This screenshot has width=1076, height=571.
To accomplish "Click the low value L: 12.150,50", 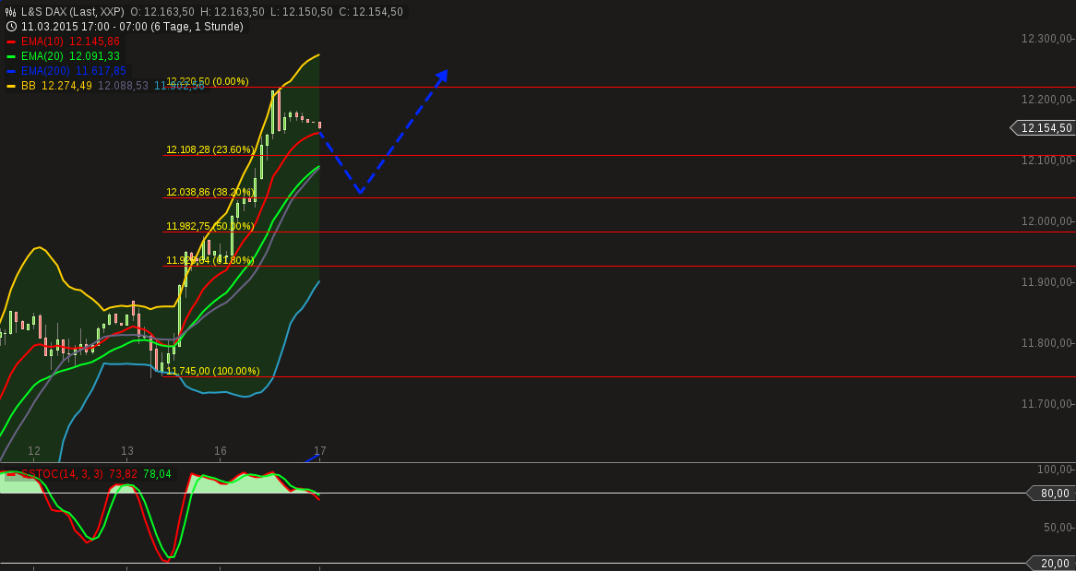I will (x=303, y=12).
